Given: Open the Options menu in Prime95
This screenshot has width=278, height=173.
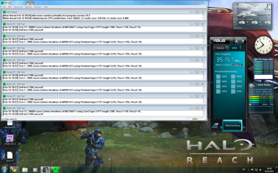Looking at the screenshot, I should point(28,7).
